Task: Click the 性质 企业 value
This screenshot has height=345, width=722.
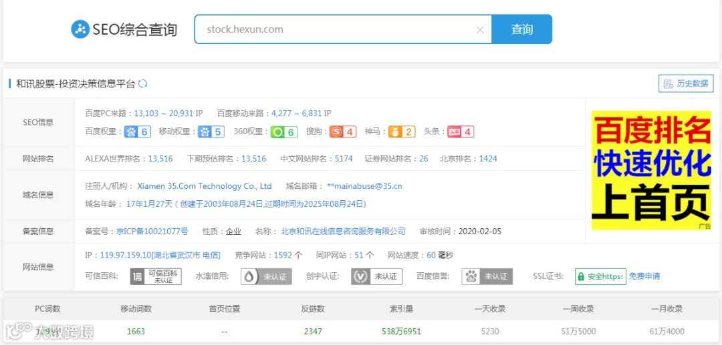Action: (x=233, y=231)
